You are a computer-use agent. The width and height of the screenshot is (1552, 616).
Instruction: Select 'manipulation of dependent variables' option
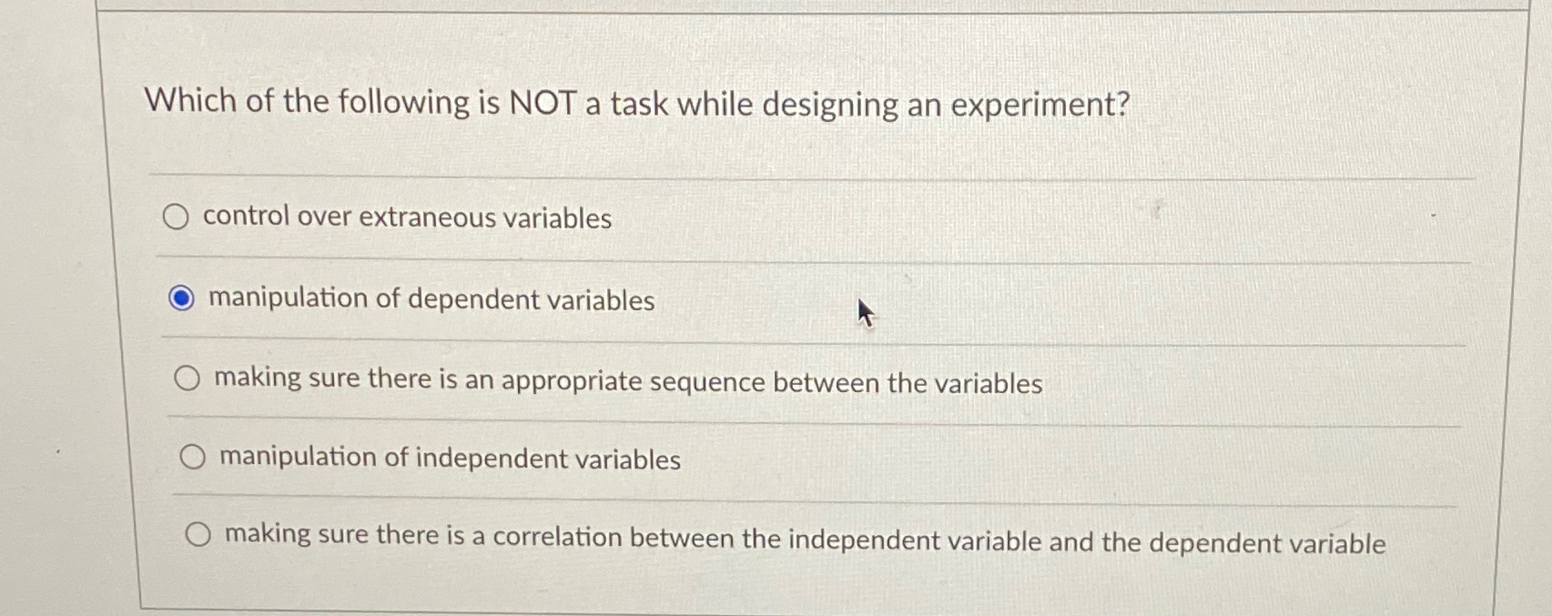(x=184, y=298)
